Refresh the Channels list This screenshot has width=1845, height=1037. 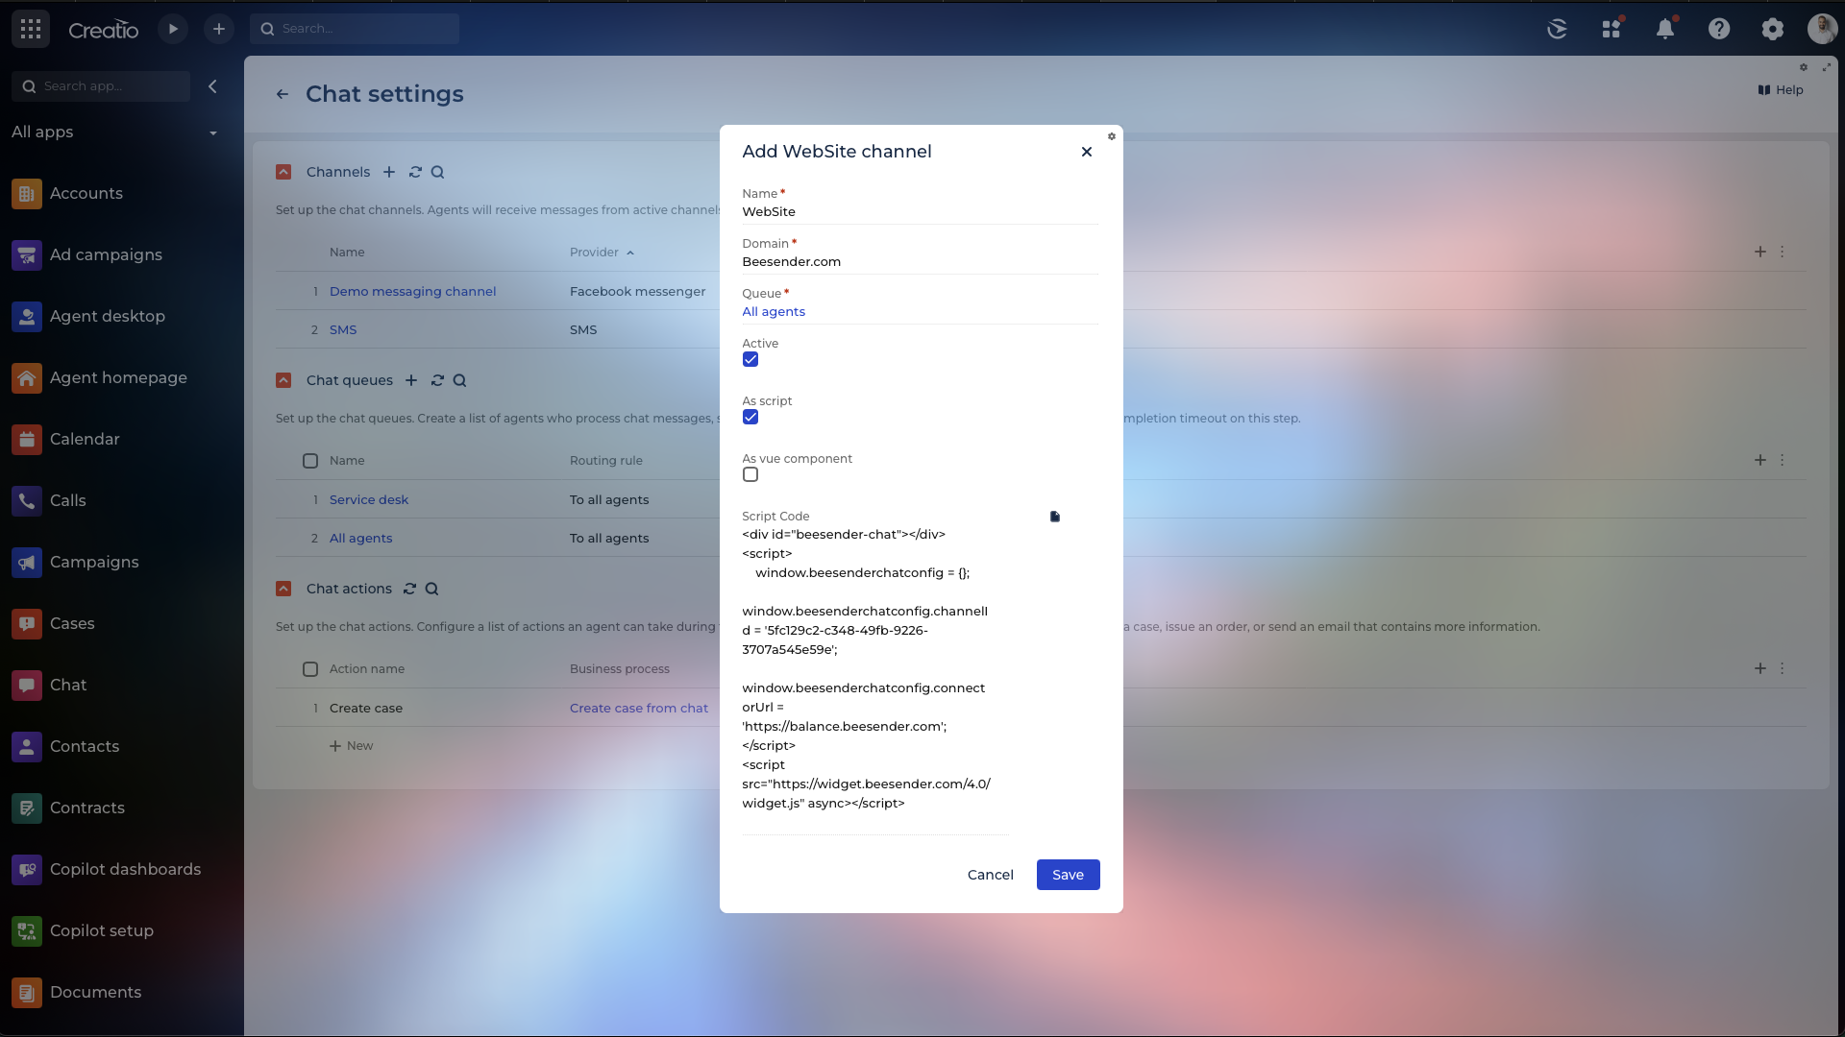pos(415,172)
